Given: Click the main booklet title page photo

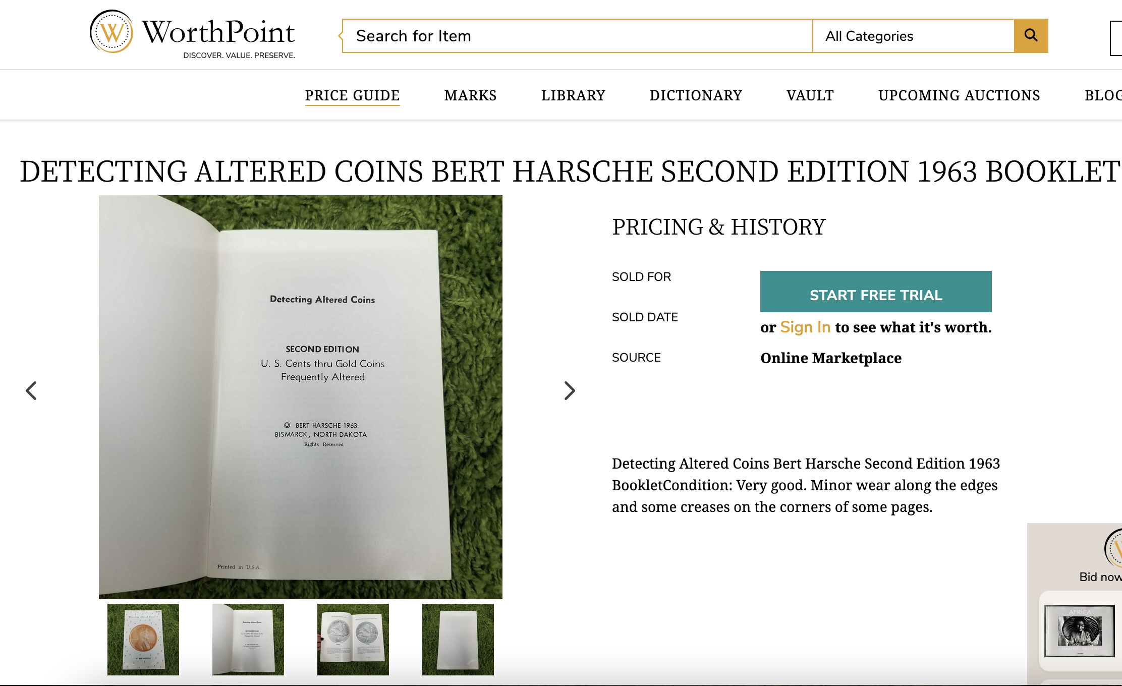Looking at the screenshot, I should point(301,396).
